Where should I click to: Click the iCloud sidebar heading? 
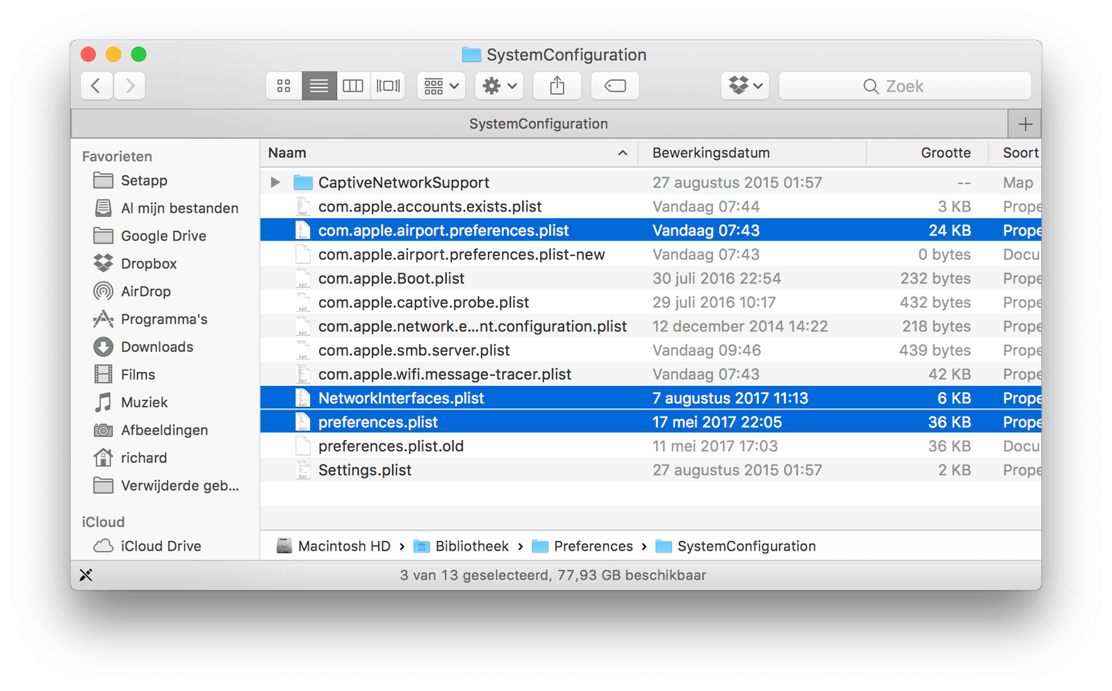[103, 522]
